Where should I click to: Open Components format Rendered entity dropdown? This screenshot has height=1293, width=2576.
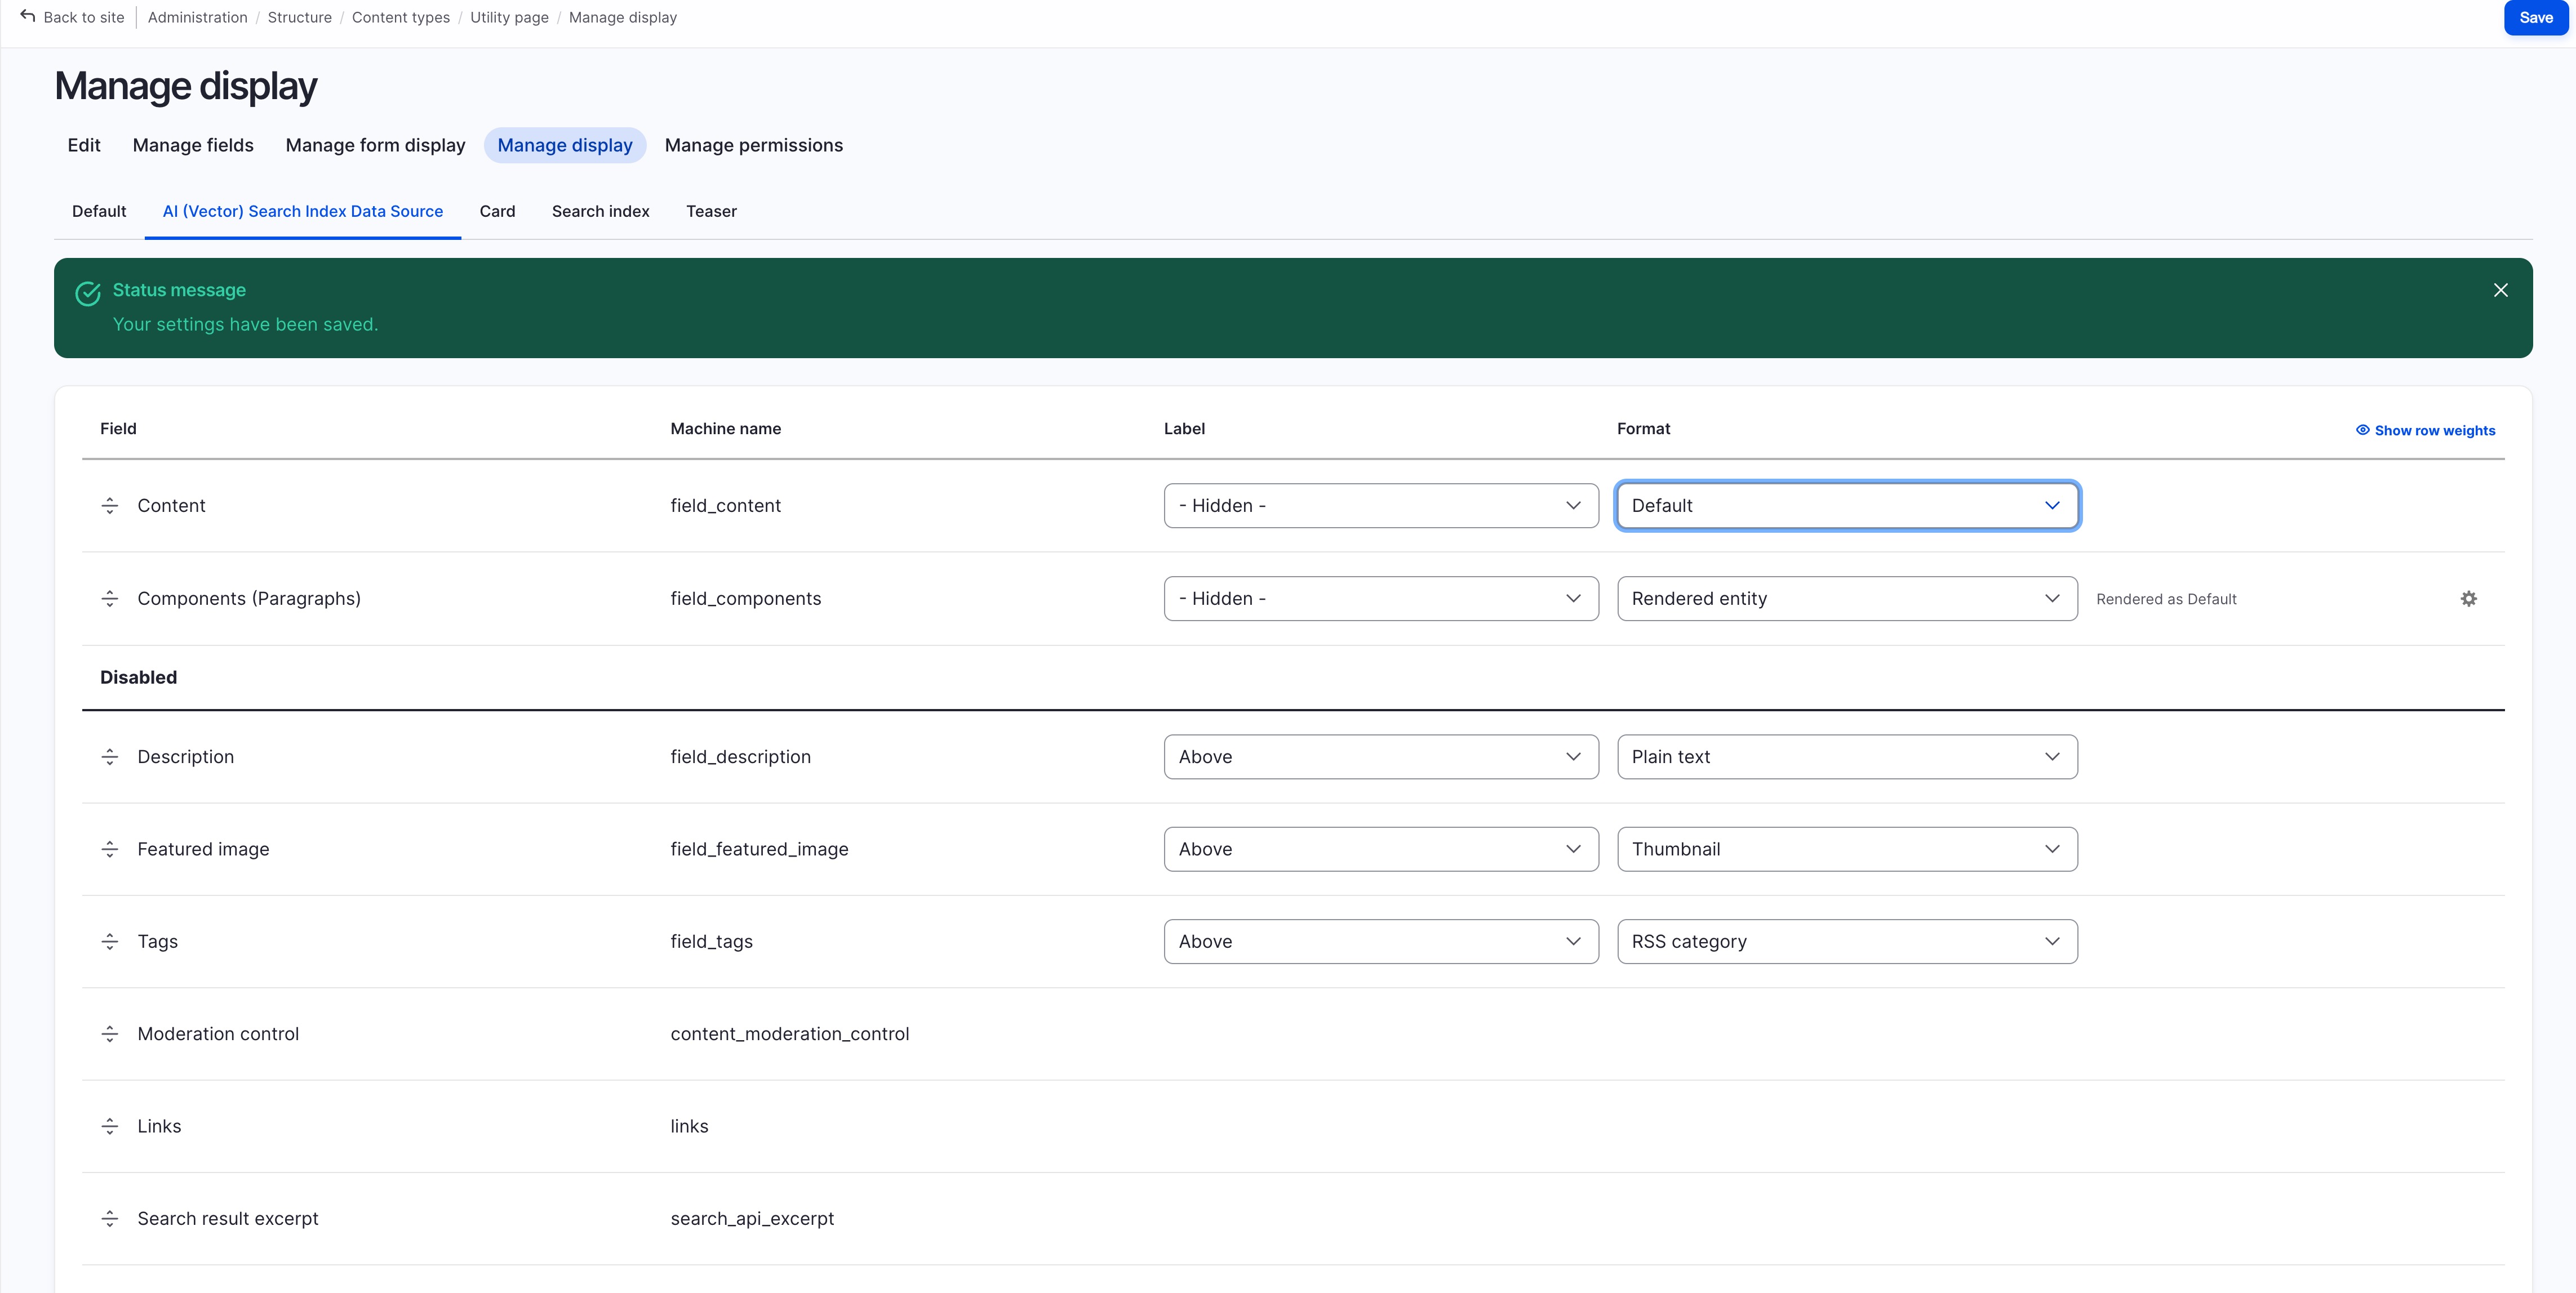1846,599
